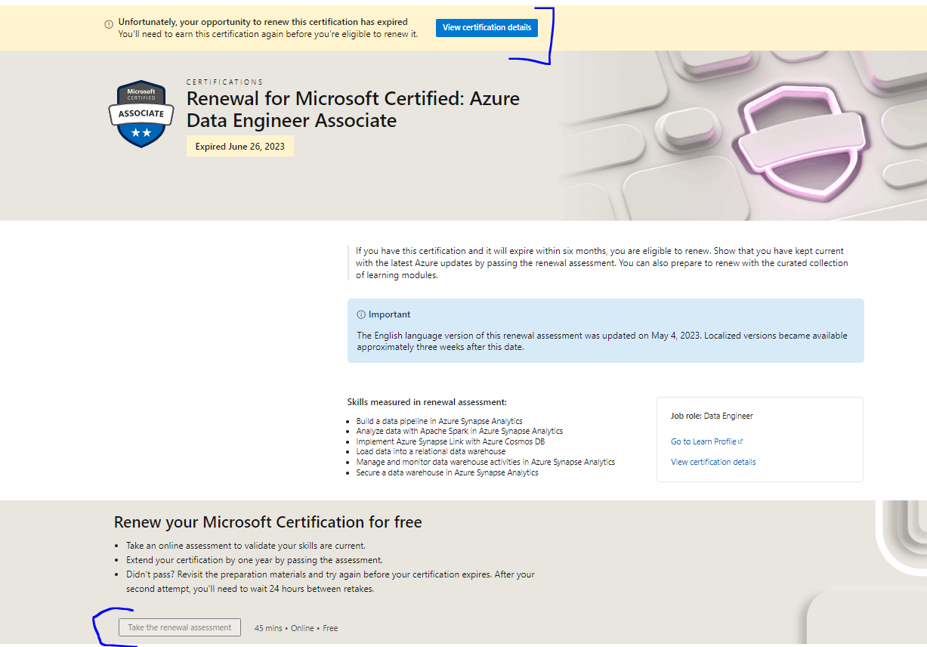Click the Expired June 26, 2023 label

(x=240, y=147)
